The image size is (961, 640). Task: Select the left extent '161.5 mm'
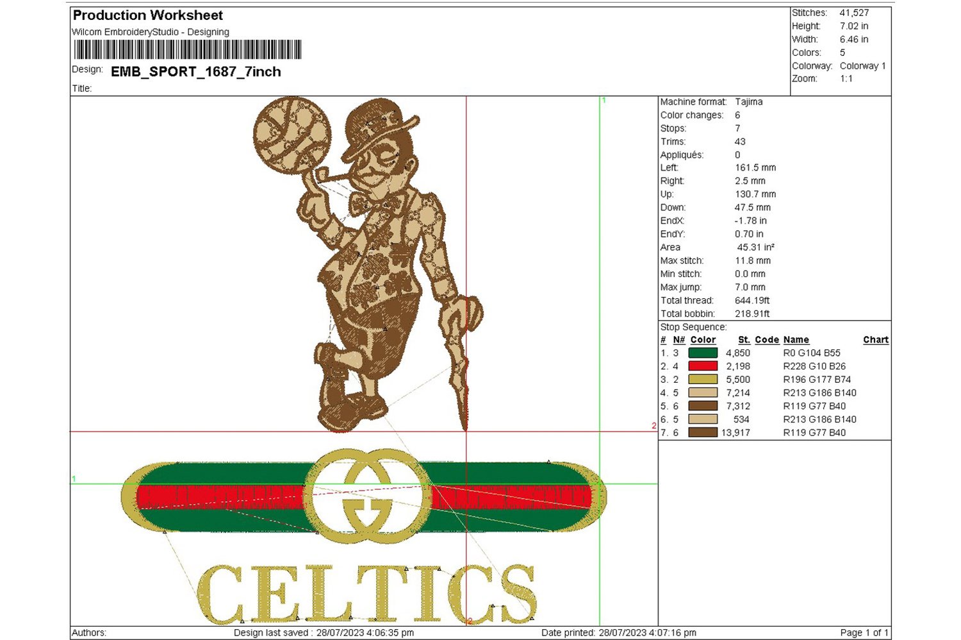click(755, 168)
